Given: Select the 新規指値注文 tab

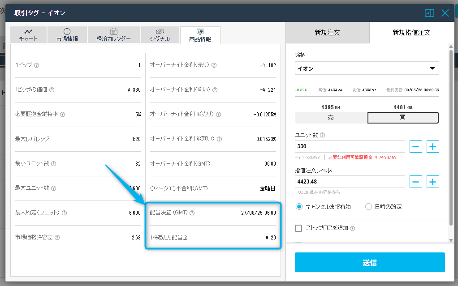Looking at the screenshot, I should click(411, 33).
